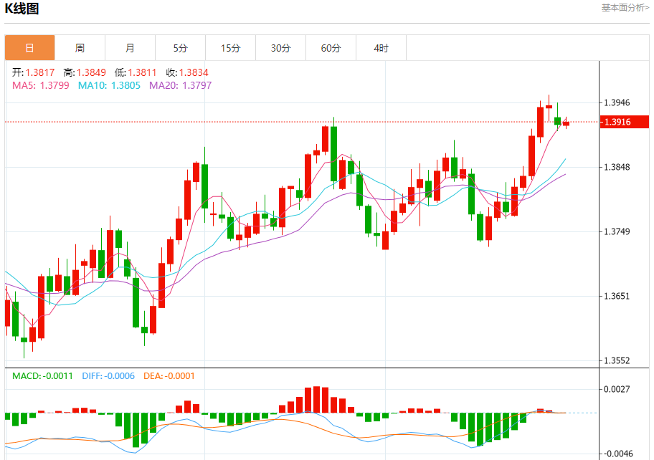Click the red current price tag 1.3916

coord(625,122)
